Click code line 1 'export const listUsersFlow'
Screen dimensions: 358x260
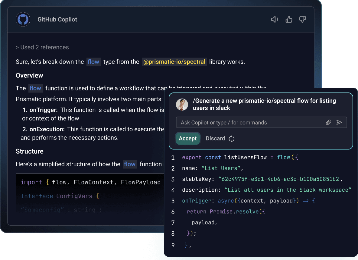(x=240, y=157)
